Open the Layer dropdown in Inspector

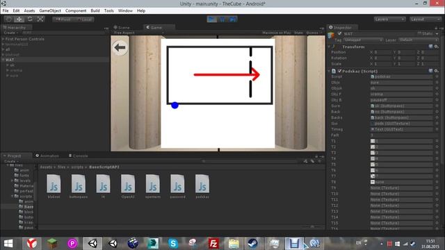(419, 40)
